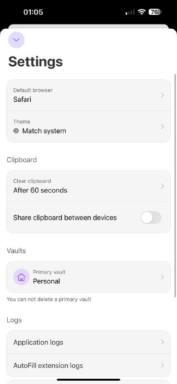The width and height of the screenshot is (177, 384).
Task: Open Clear clipboard chevron arrow
Action: 162,186
